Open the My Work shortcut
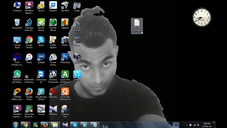This screenshot has height=128, width=227. [65, 7]
